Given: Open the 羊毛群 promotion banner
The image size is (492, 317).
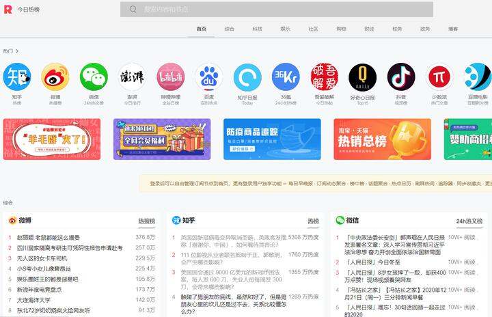Looking at the screenshot, I should coord(52,139).
